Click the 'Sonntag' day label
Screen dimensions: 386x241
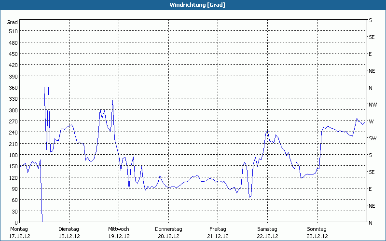[317, 229]
